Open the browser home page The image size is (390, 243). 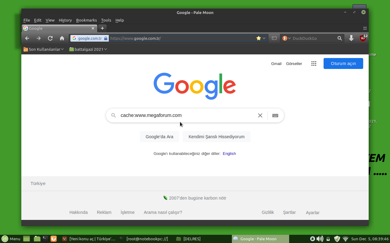(x=62, y=38)
